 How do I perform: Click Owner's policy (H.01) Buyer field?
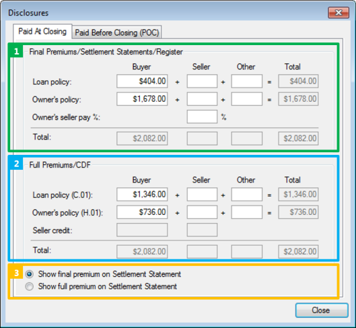pyautogui.click(x=142, y=212)
